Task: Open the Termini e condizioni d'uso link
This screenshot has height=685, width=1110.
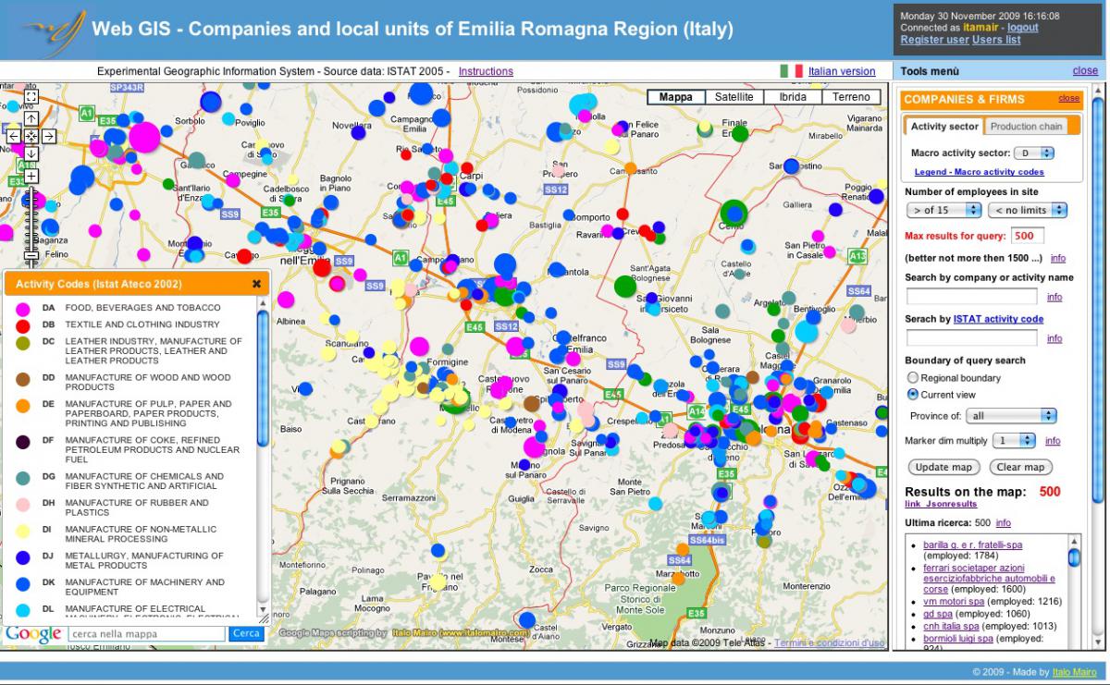Action: tap(829, 642)
